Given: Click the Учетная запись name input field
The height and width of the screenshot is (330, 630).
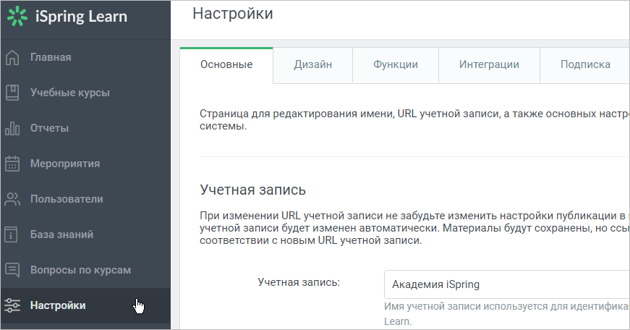Looking at the screenshot, I should 507,284.
